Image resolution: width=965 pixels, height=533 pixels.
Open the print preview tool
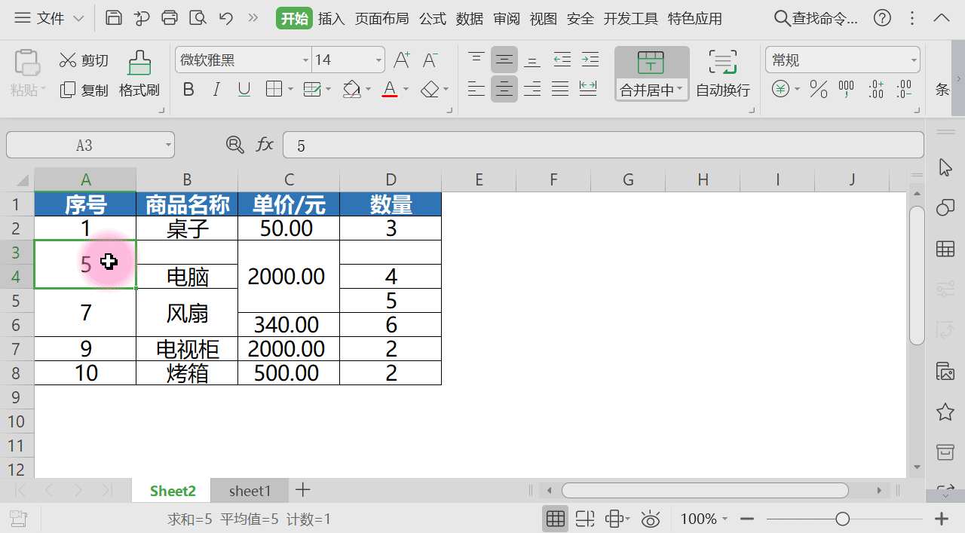click(x=196, y=18)
